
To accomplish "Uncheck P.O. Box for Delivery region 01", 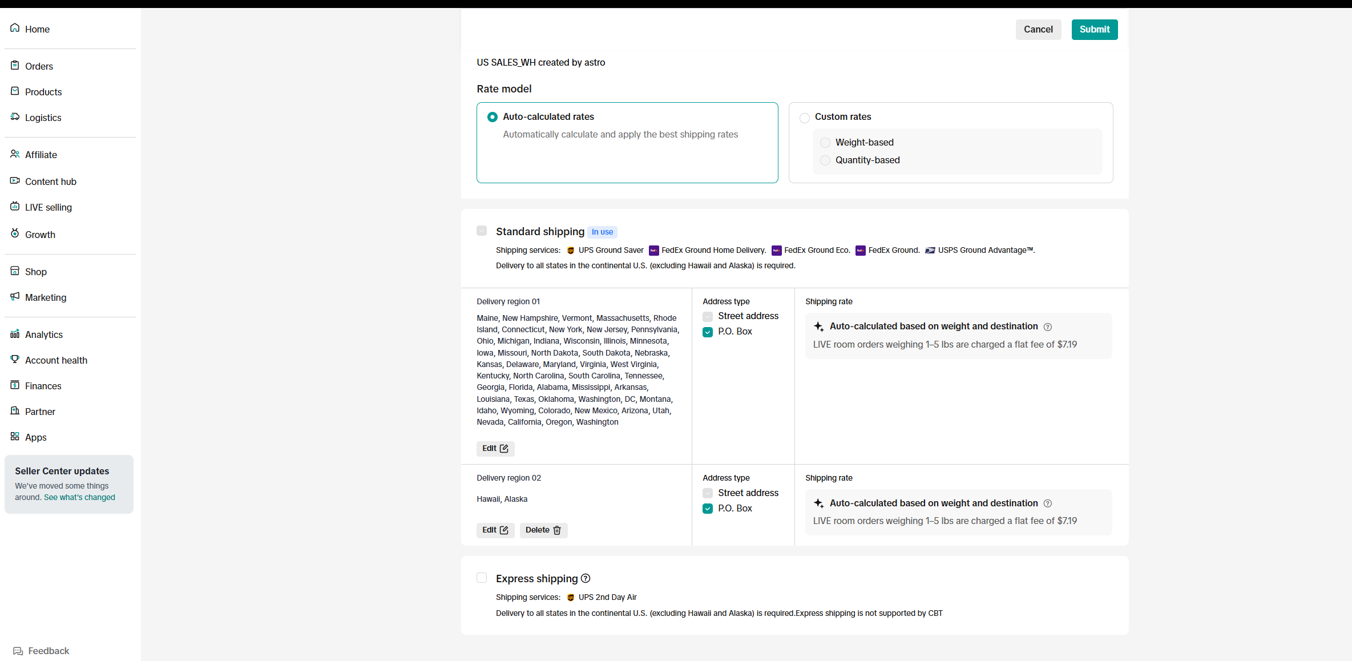I will click(x=708, y=332).
